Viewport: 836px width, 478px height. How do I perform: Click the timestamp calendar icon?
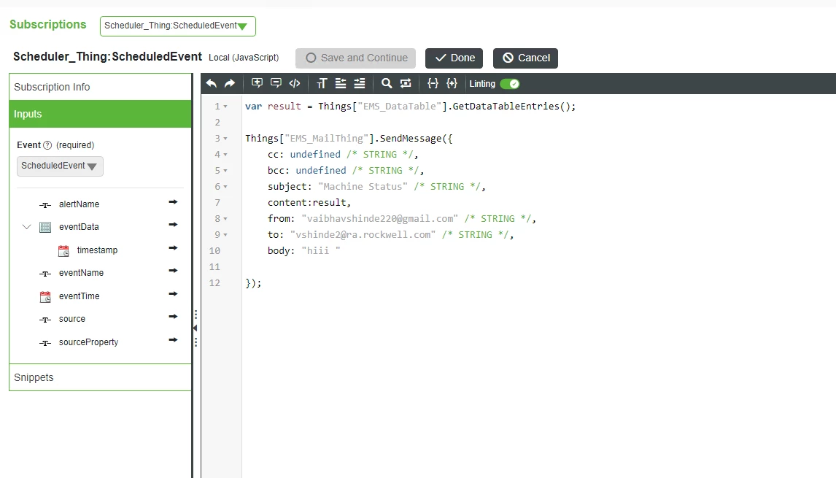[x=63, y=251]
